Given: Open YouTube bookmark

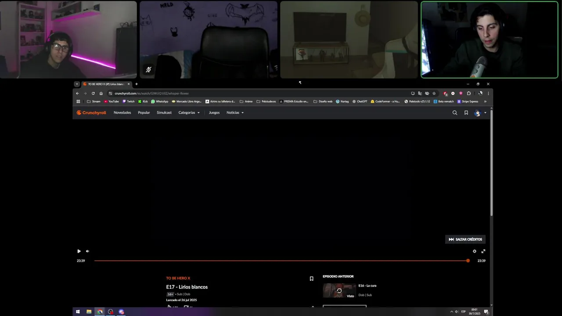Looking at the screenshot, I should click(111, 101).
